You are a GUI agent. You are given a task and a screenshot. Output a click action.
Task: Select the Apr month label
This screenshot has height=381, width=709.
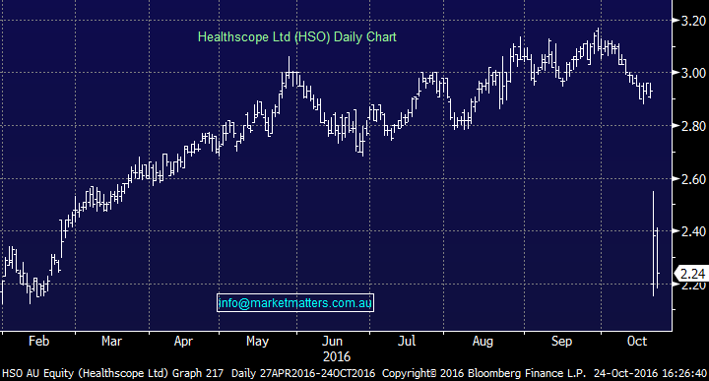[183, 342]
